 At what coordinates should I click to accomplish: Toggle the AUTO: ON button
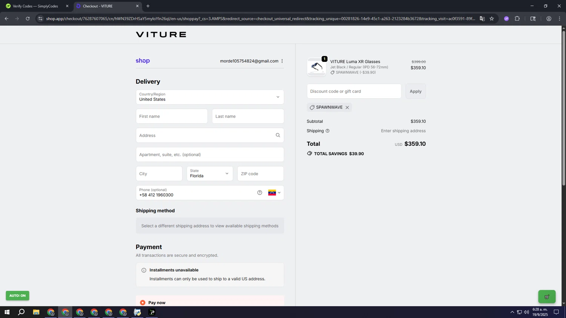pos(17,295)
